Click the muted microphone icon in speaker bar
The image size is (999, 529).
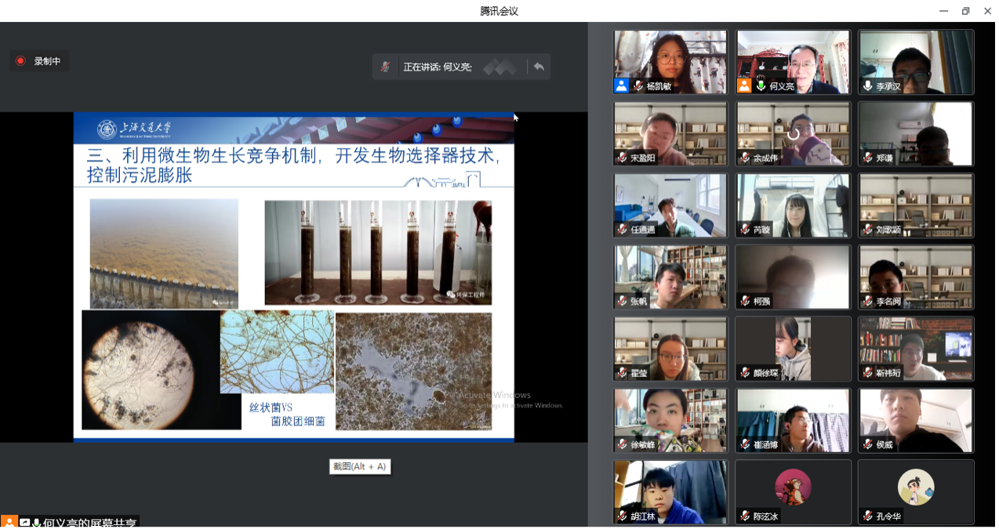[385, 67]
